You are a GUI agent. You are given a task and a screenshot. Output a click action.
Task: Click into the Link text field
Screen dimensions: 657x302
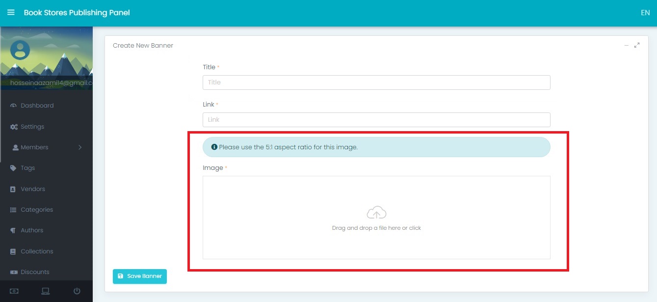[x=376, y=120]
